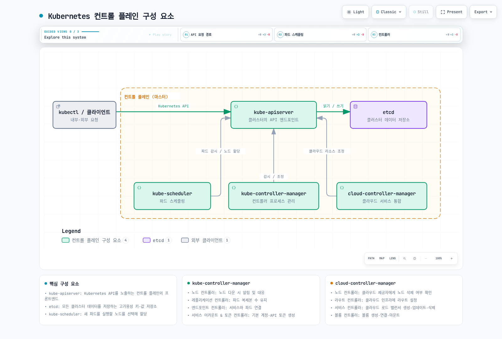Activate LENS mode in canvas toolbar
This screenshot has height=339, width=502.
click(393, 258)
